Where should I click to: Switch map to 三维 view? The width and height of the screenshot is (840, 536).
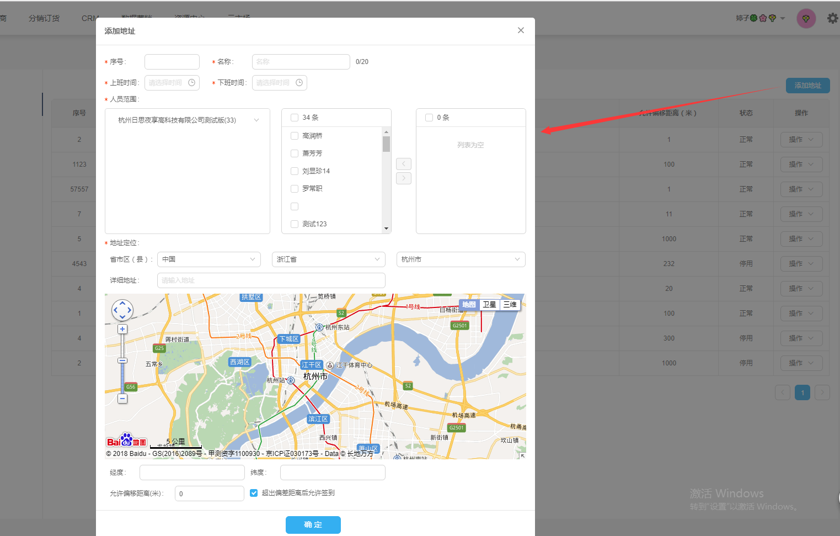click(510, 305)
